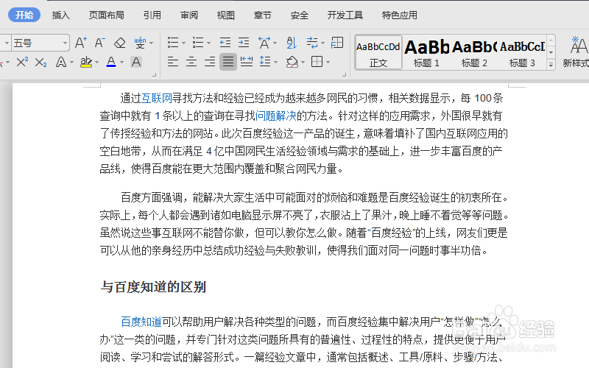Follow the 百度知道 hyperlink
The image size is (589, 368).
[141, 322]
